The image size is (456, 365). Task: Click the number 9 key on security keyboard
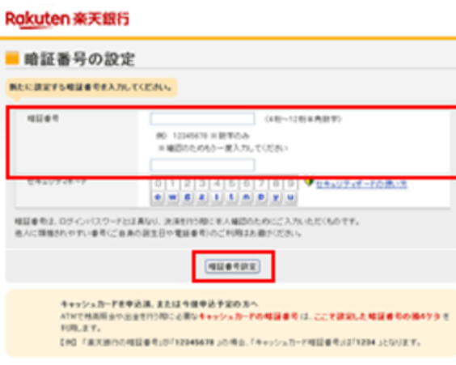pyautogui.click(x=290, y=185)
